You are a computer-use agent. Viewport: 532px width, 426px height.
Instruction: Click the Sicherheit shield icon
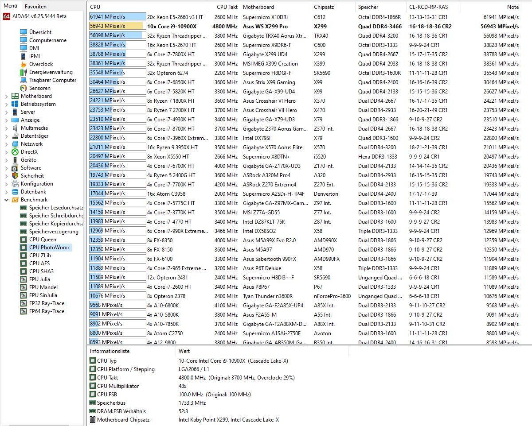click(15, 176)
